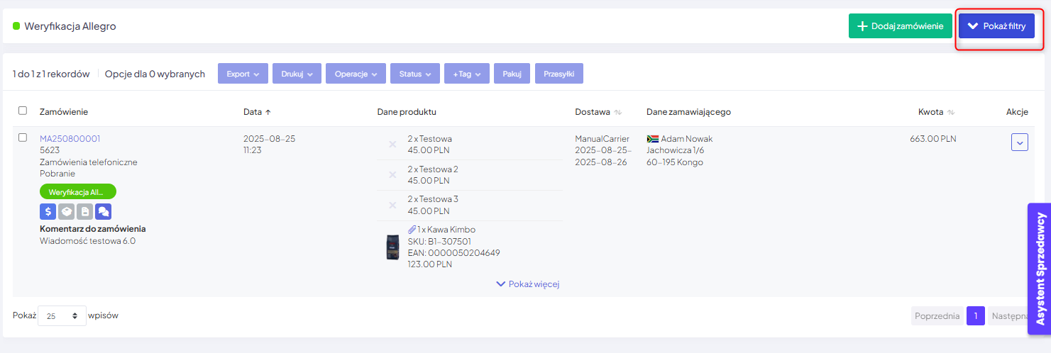The height and width of the screenshot is (353, 1051).
Task: Click the South Africa flag next to Adam Nowak
Action: pos(652,139)
